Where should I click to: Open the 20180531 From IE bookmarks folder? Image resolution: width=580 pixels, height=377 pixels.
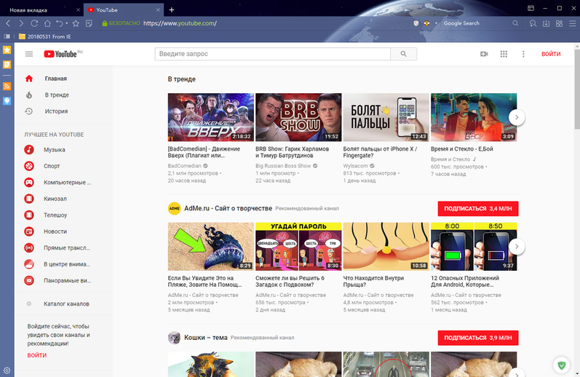(x=45, y=36)
